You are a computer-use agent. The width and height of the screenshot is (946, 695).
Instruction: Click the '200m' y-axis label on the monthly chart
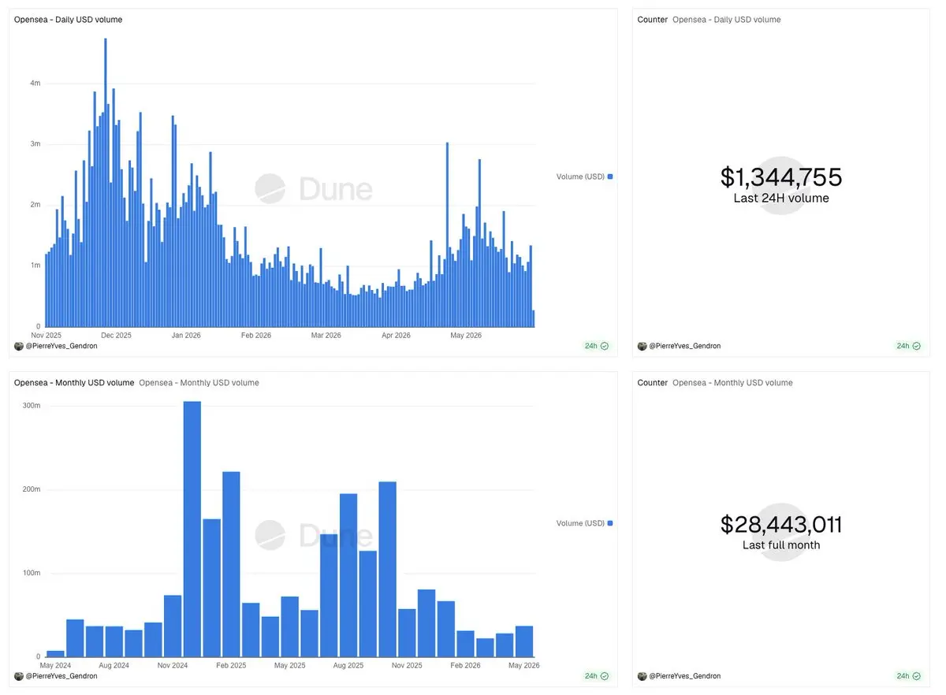coord(32,489)
